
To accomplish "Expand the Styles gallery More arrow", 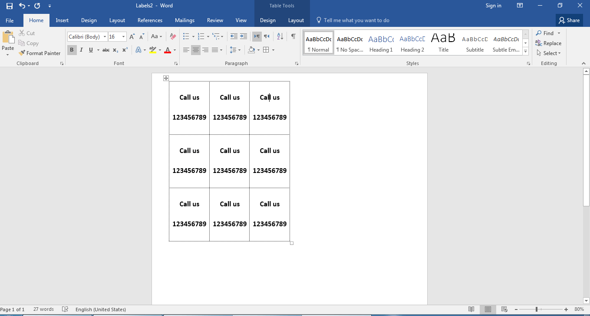I will point(525,52).
